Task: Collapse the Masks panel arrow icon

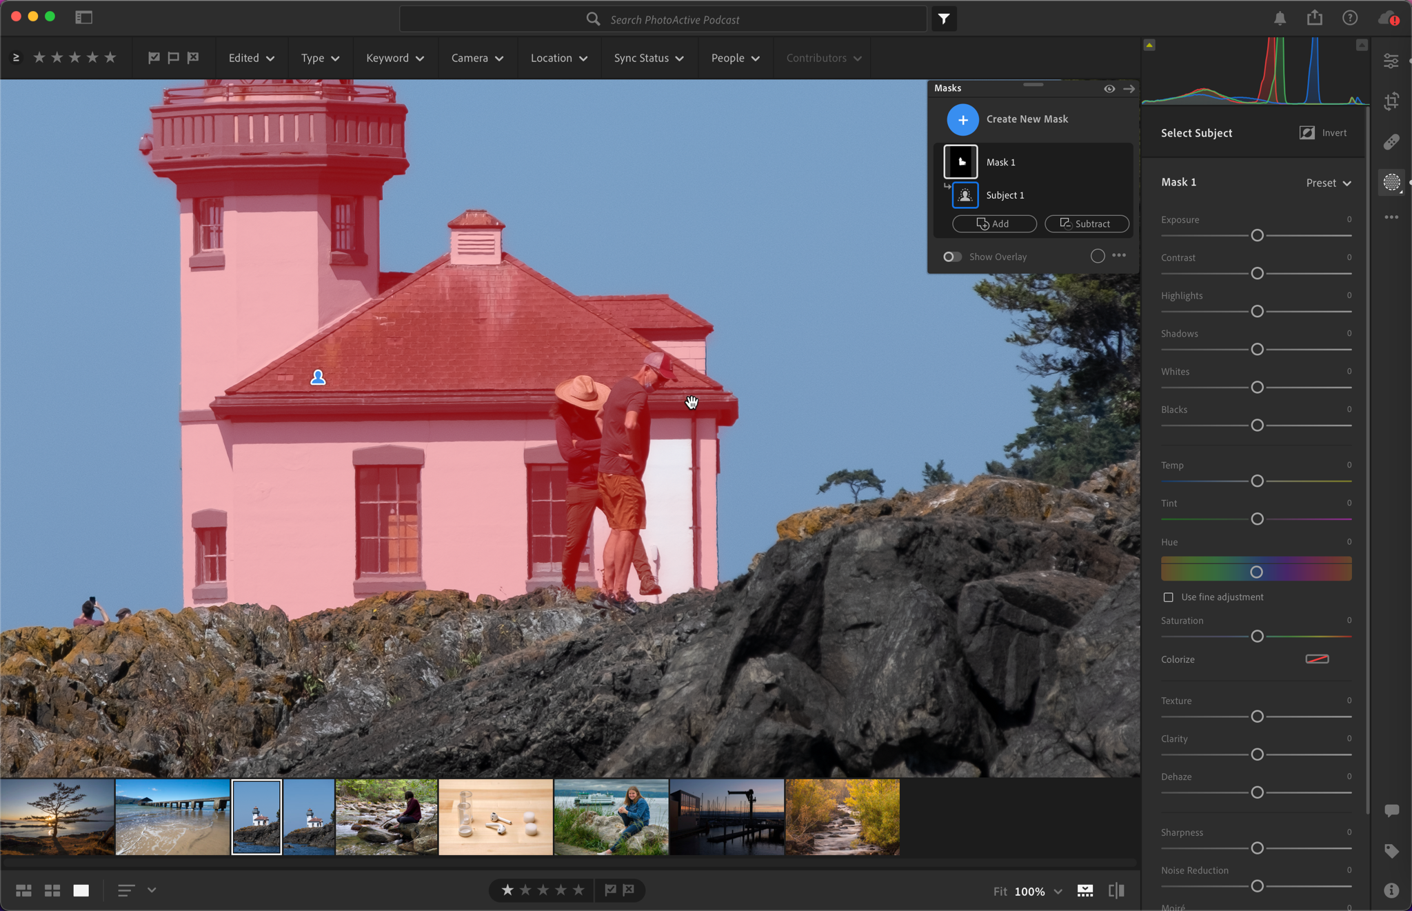Action: 1129,89
